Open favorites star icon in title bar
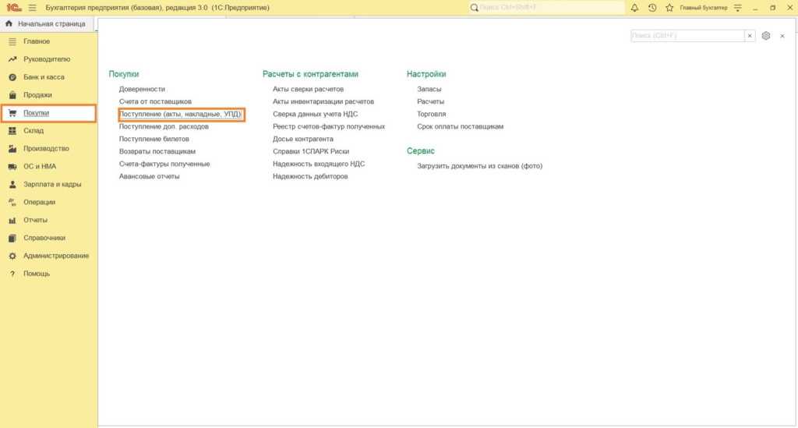The width and height of the screenshot is (798, 428). [669, 8]
